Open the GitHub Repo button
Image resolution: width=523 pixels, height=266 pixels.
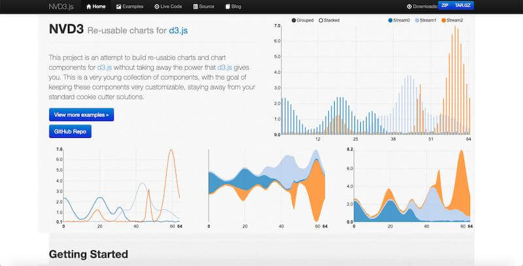click(70, 131)
